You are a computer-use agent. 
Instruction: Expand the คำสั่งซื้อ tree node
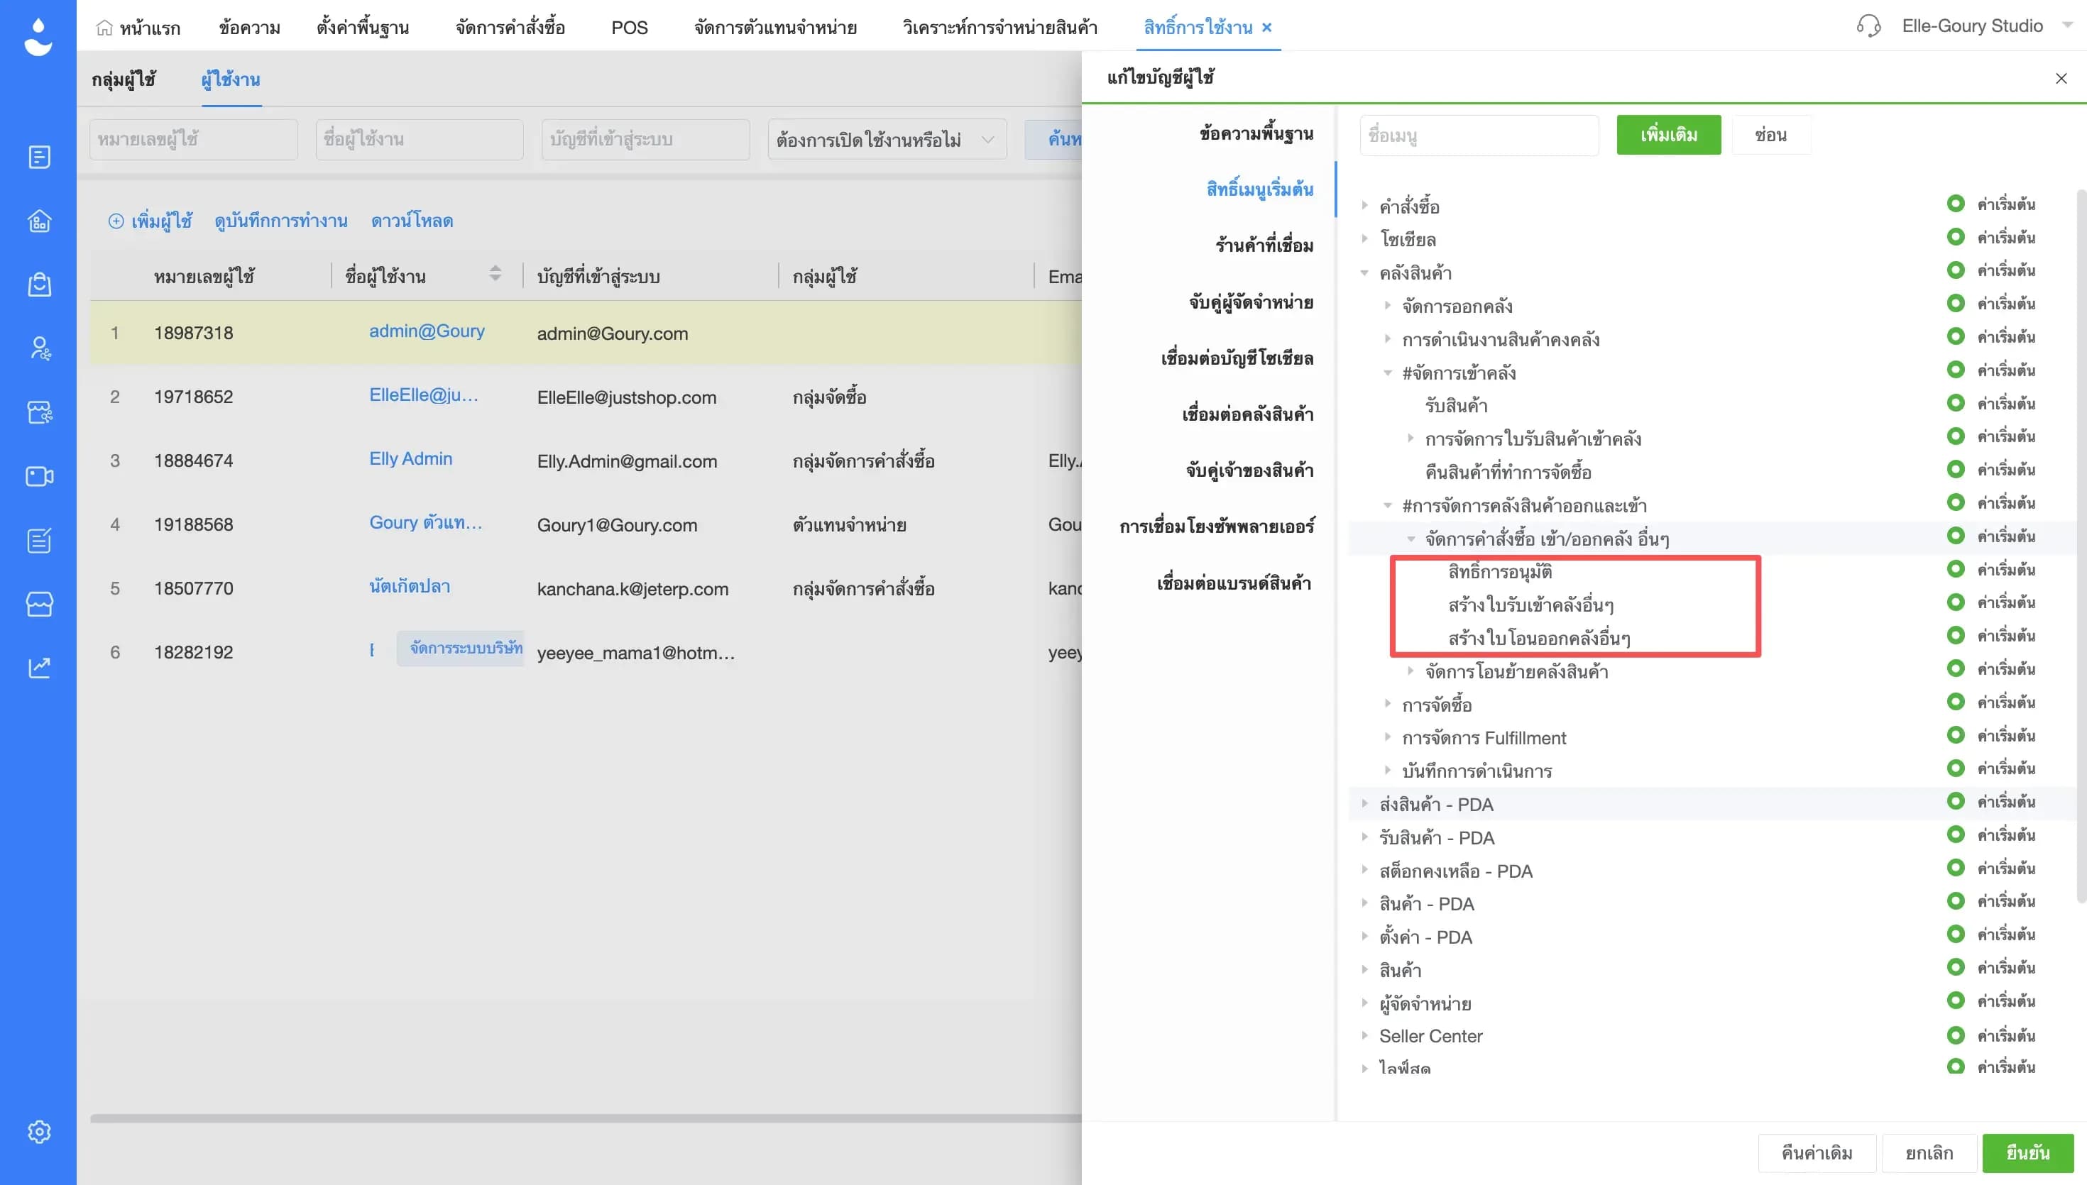tap(1365, 205)
